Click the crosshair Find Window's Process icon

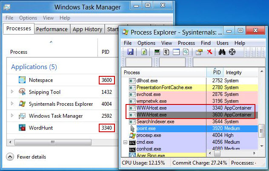point(232,52)
